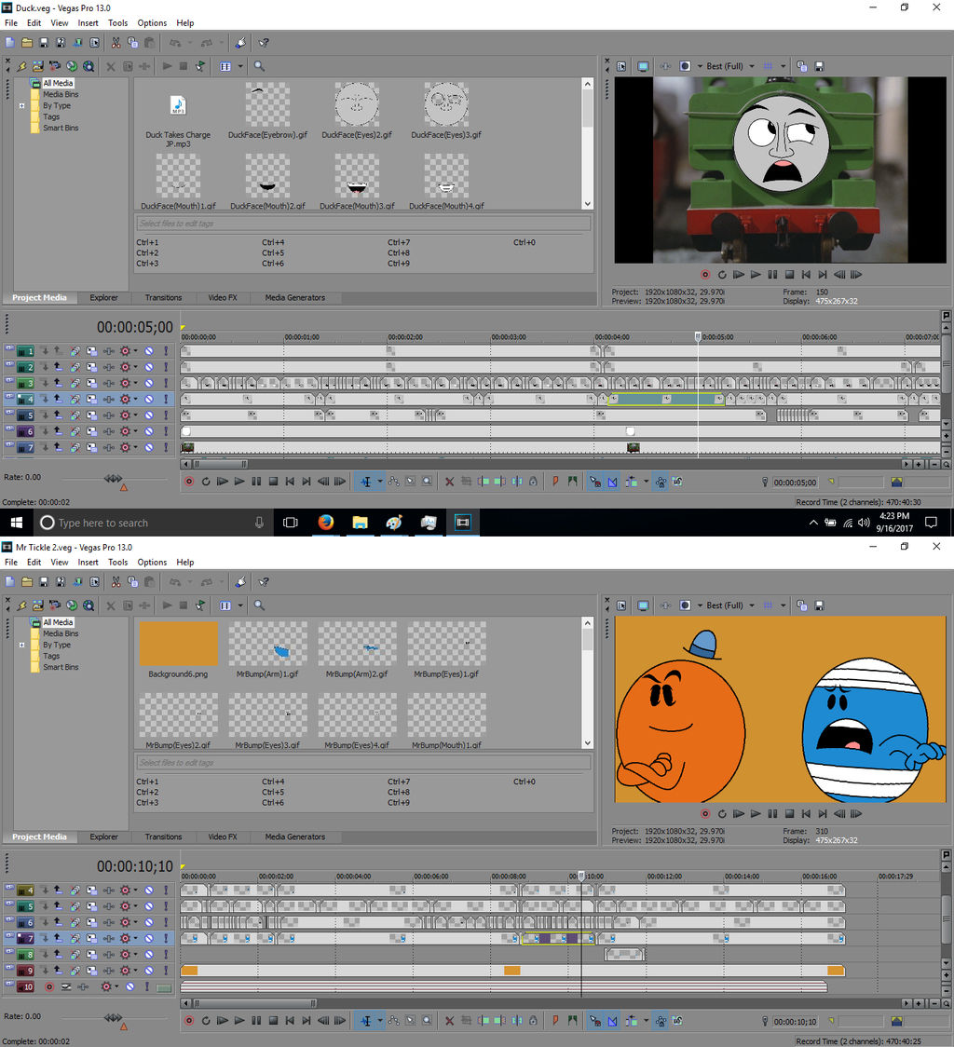Click the Open folder icon in Duck.veg toolbar
Screen dimensions: 954x1047
pos(27,43)
